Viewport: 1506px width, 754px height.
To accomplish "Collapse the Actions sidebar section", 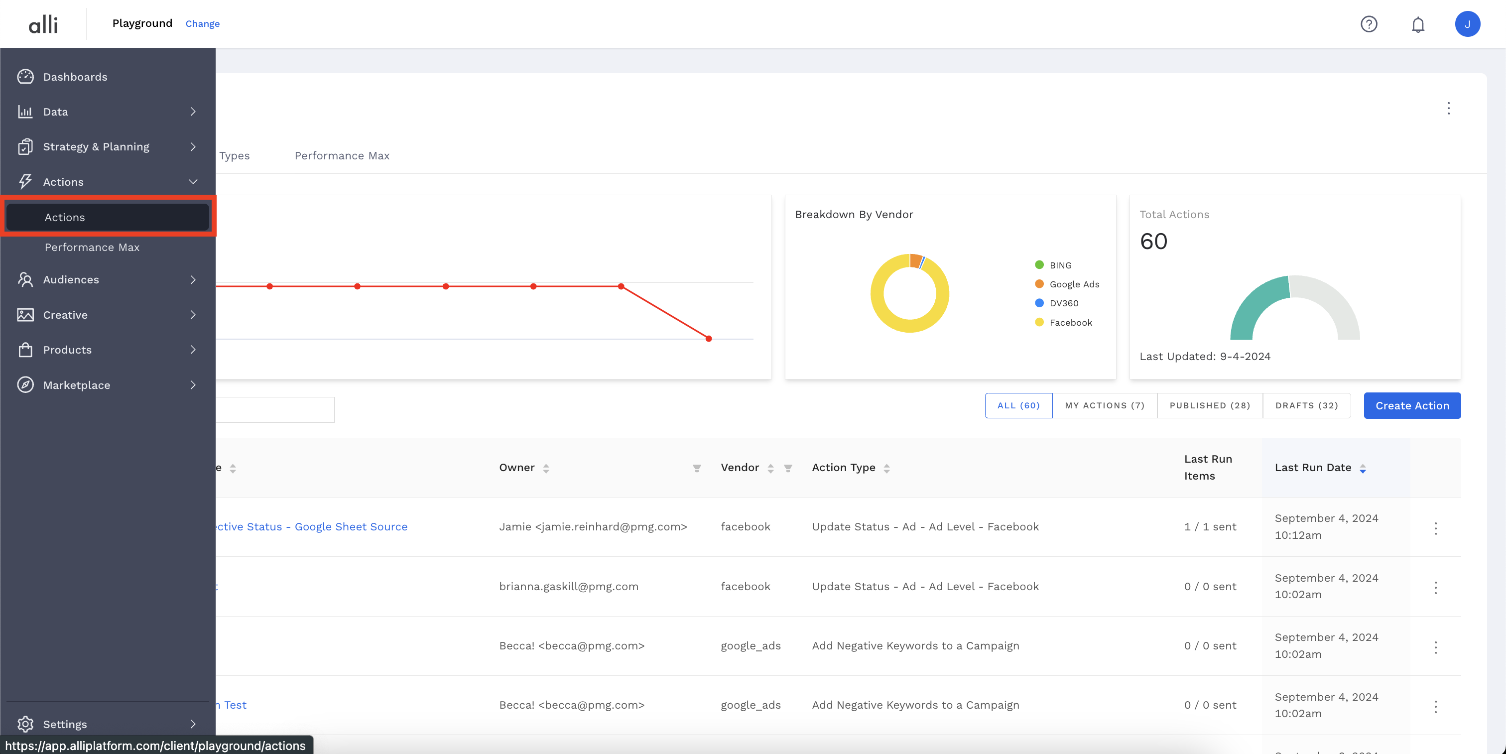I will (193, 182).
